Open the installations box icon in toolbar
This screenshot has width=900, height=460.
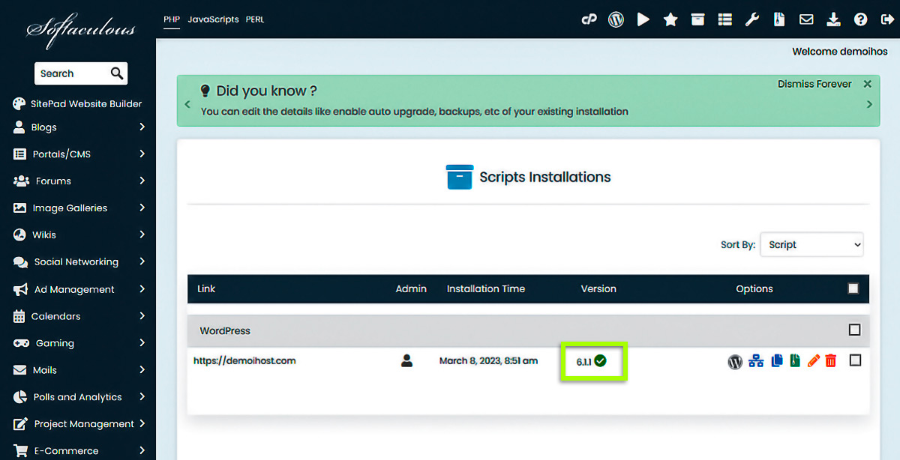click(x=697, y=19)
